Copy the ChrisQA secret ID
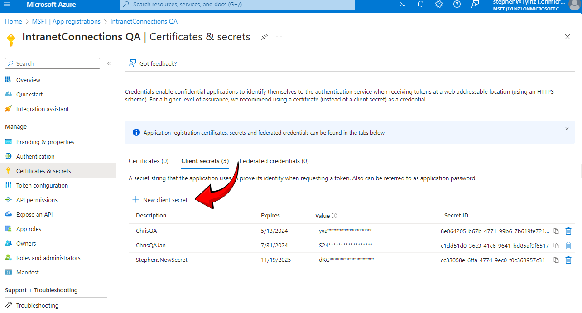Screen dimensions: 582x313 [x=556, y=231]
